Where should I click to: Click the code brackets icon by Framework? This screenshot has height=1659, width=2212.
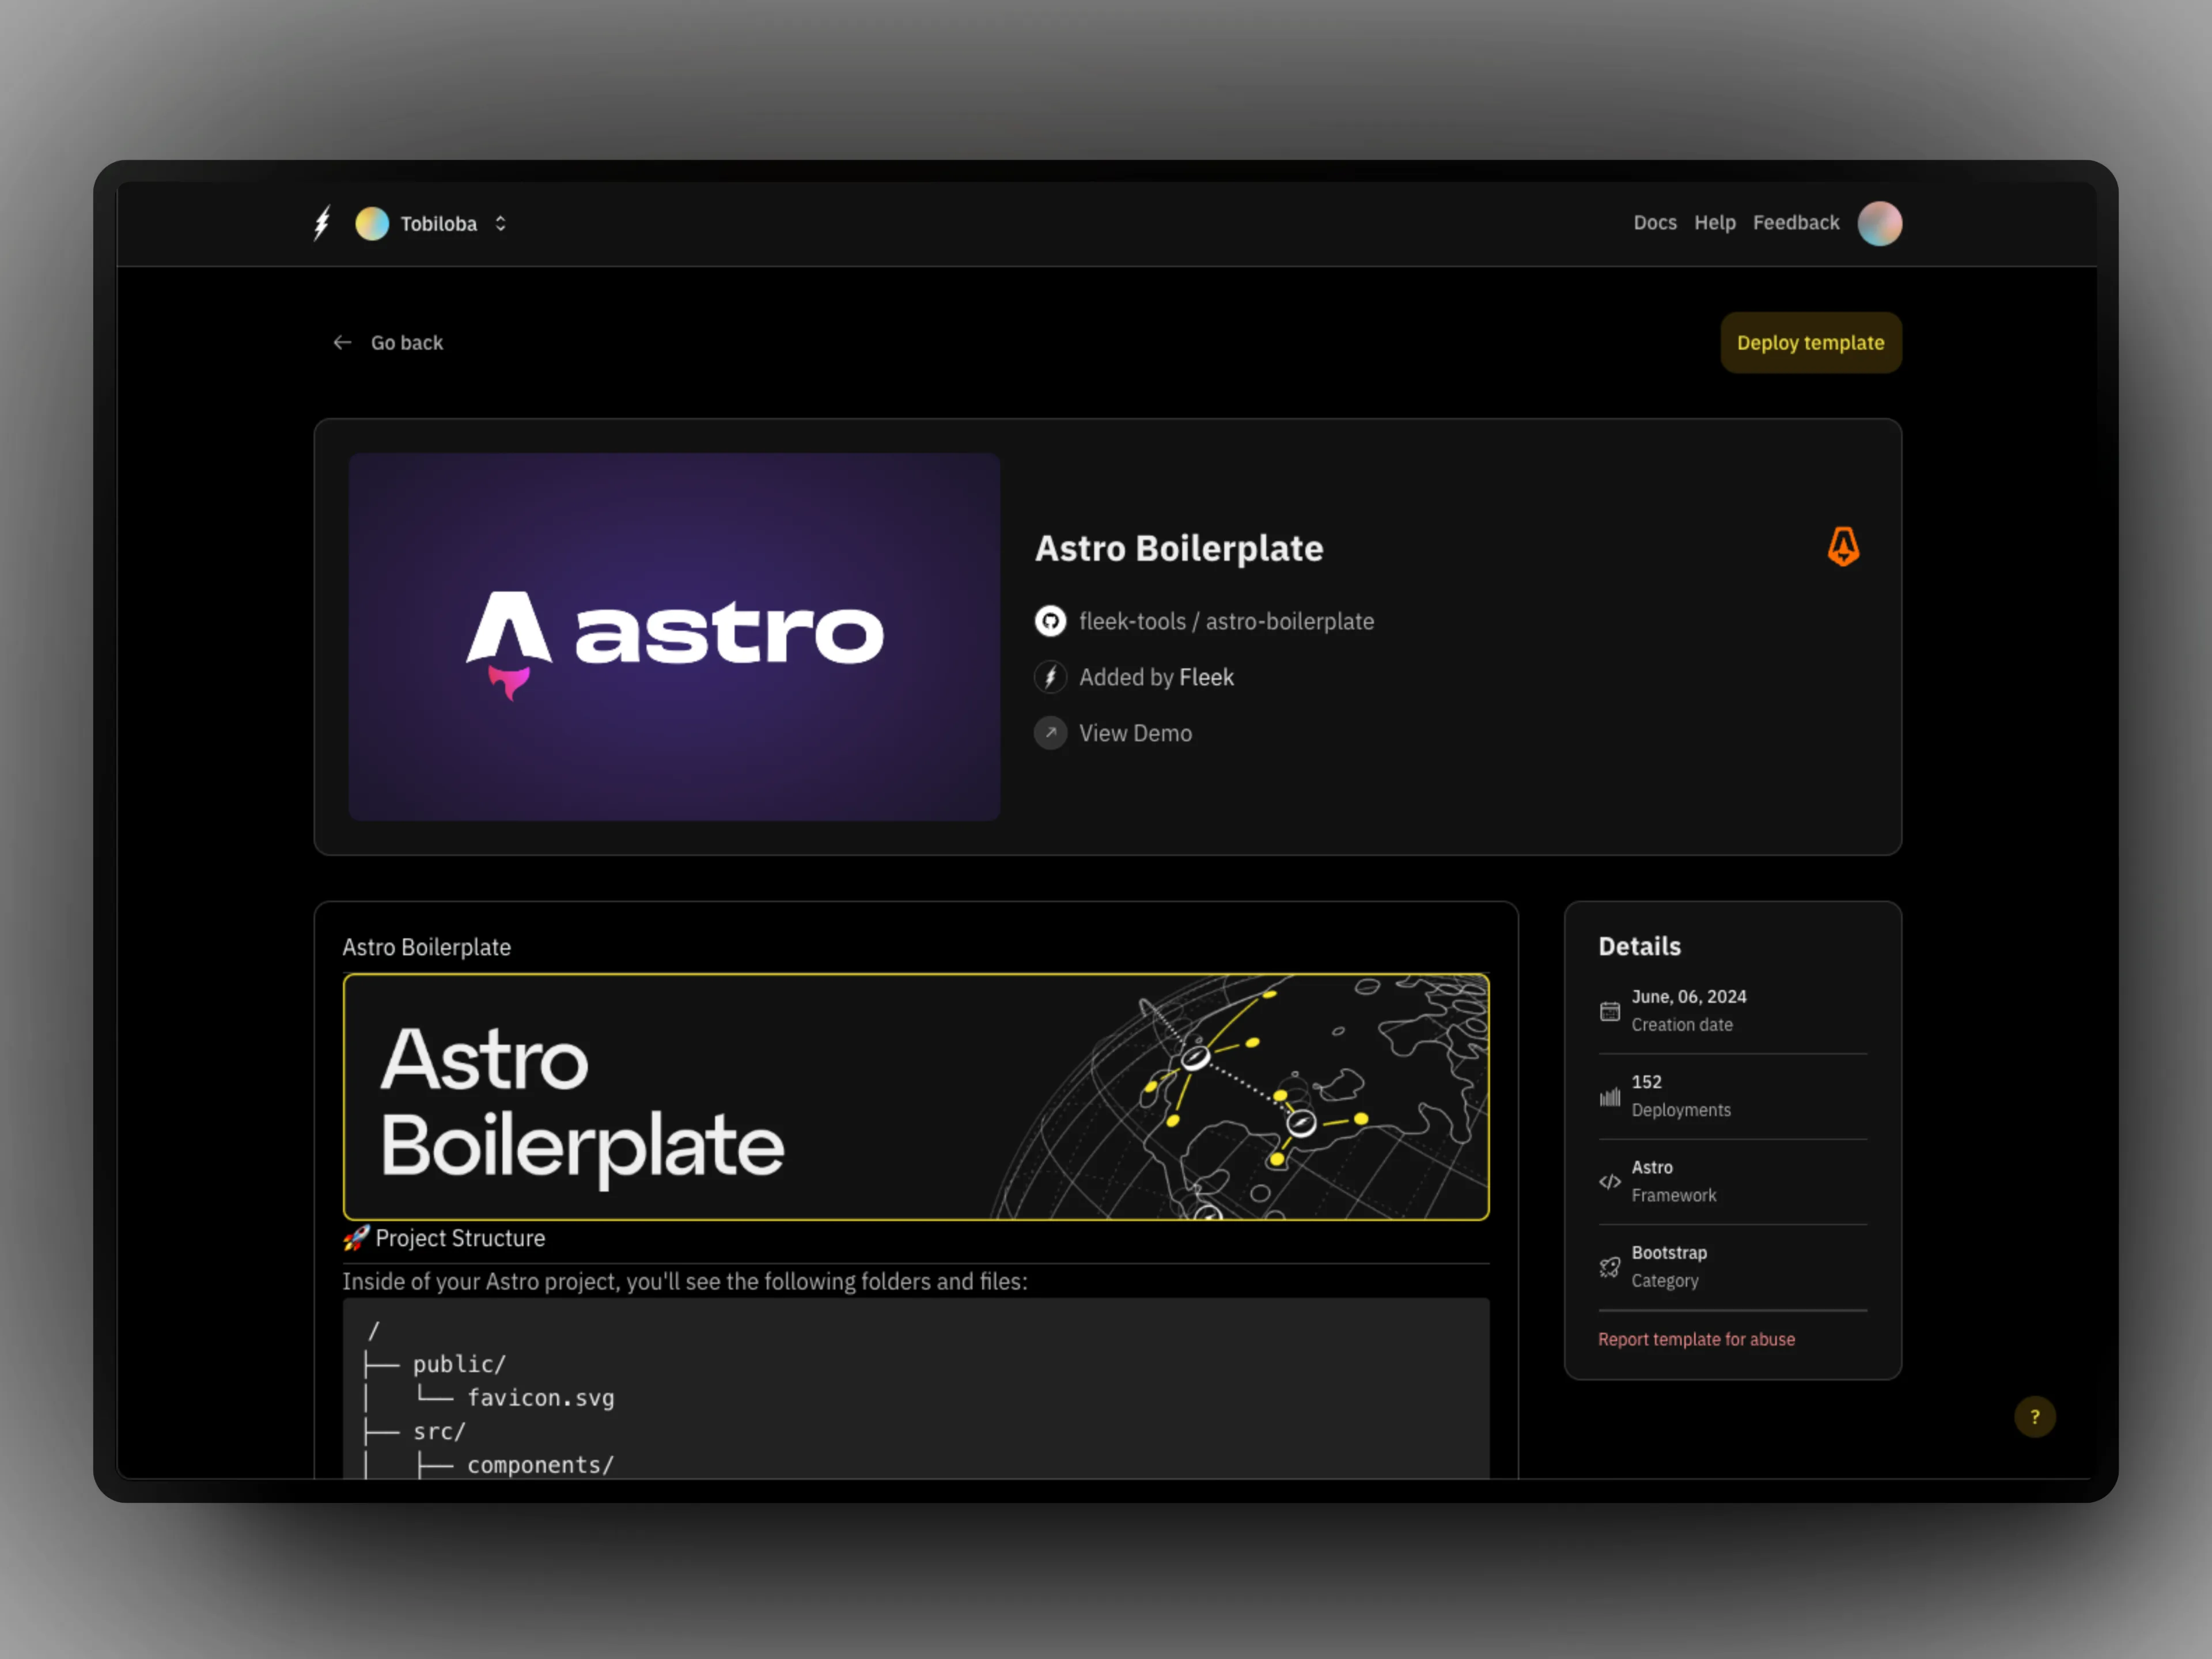pos(1609,1181)
